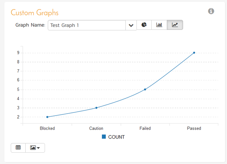Screen dimensions: 227x164
Task: Click the Caution x-axis label
Action: coord(96,128)
